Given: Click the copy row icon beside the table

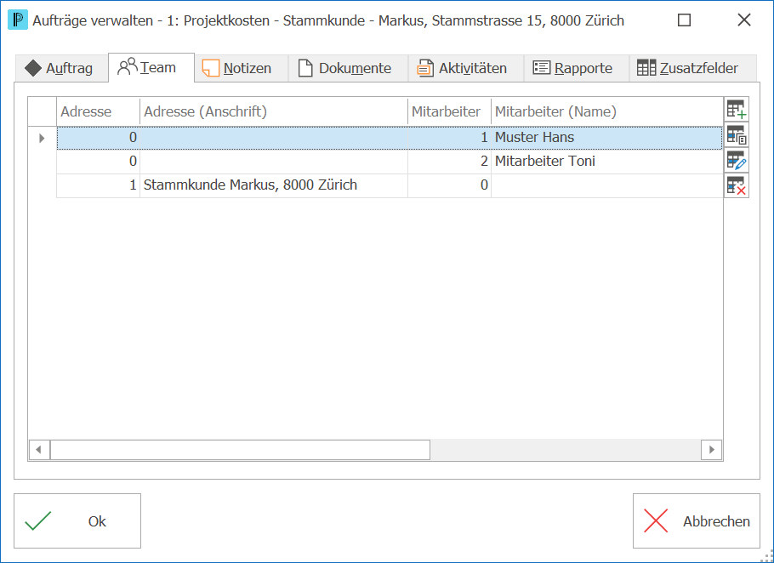Looking at the screenshot, I should pyautogui.click(x=737, y=135).
